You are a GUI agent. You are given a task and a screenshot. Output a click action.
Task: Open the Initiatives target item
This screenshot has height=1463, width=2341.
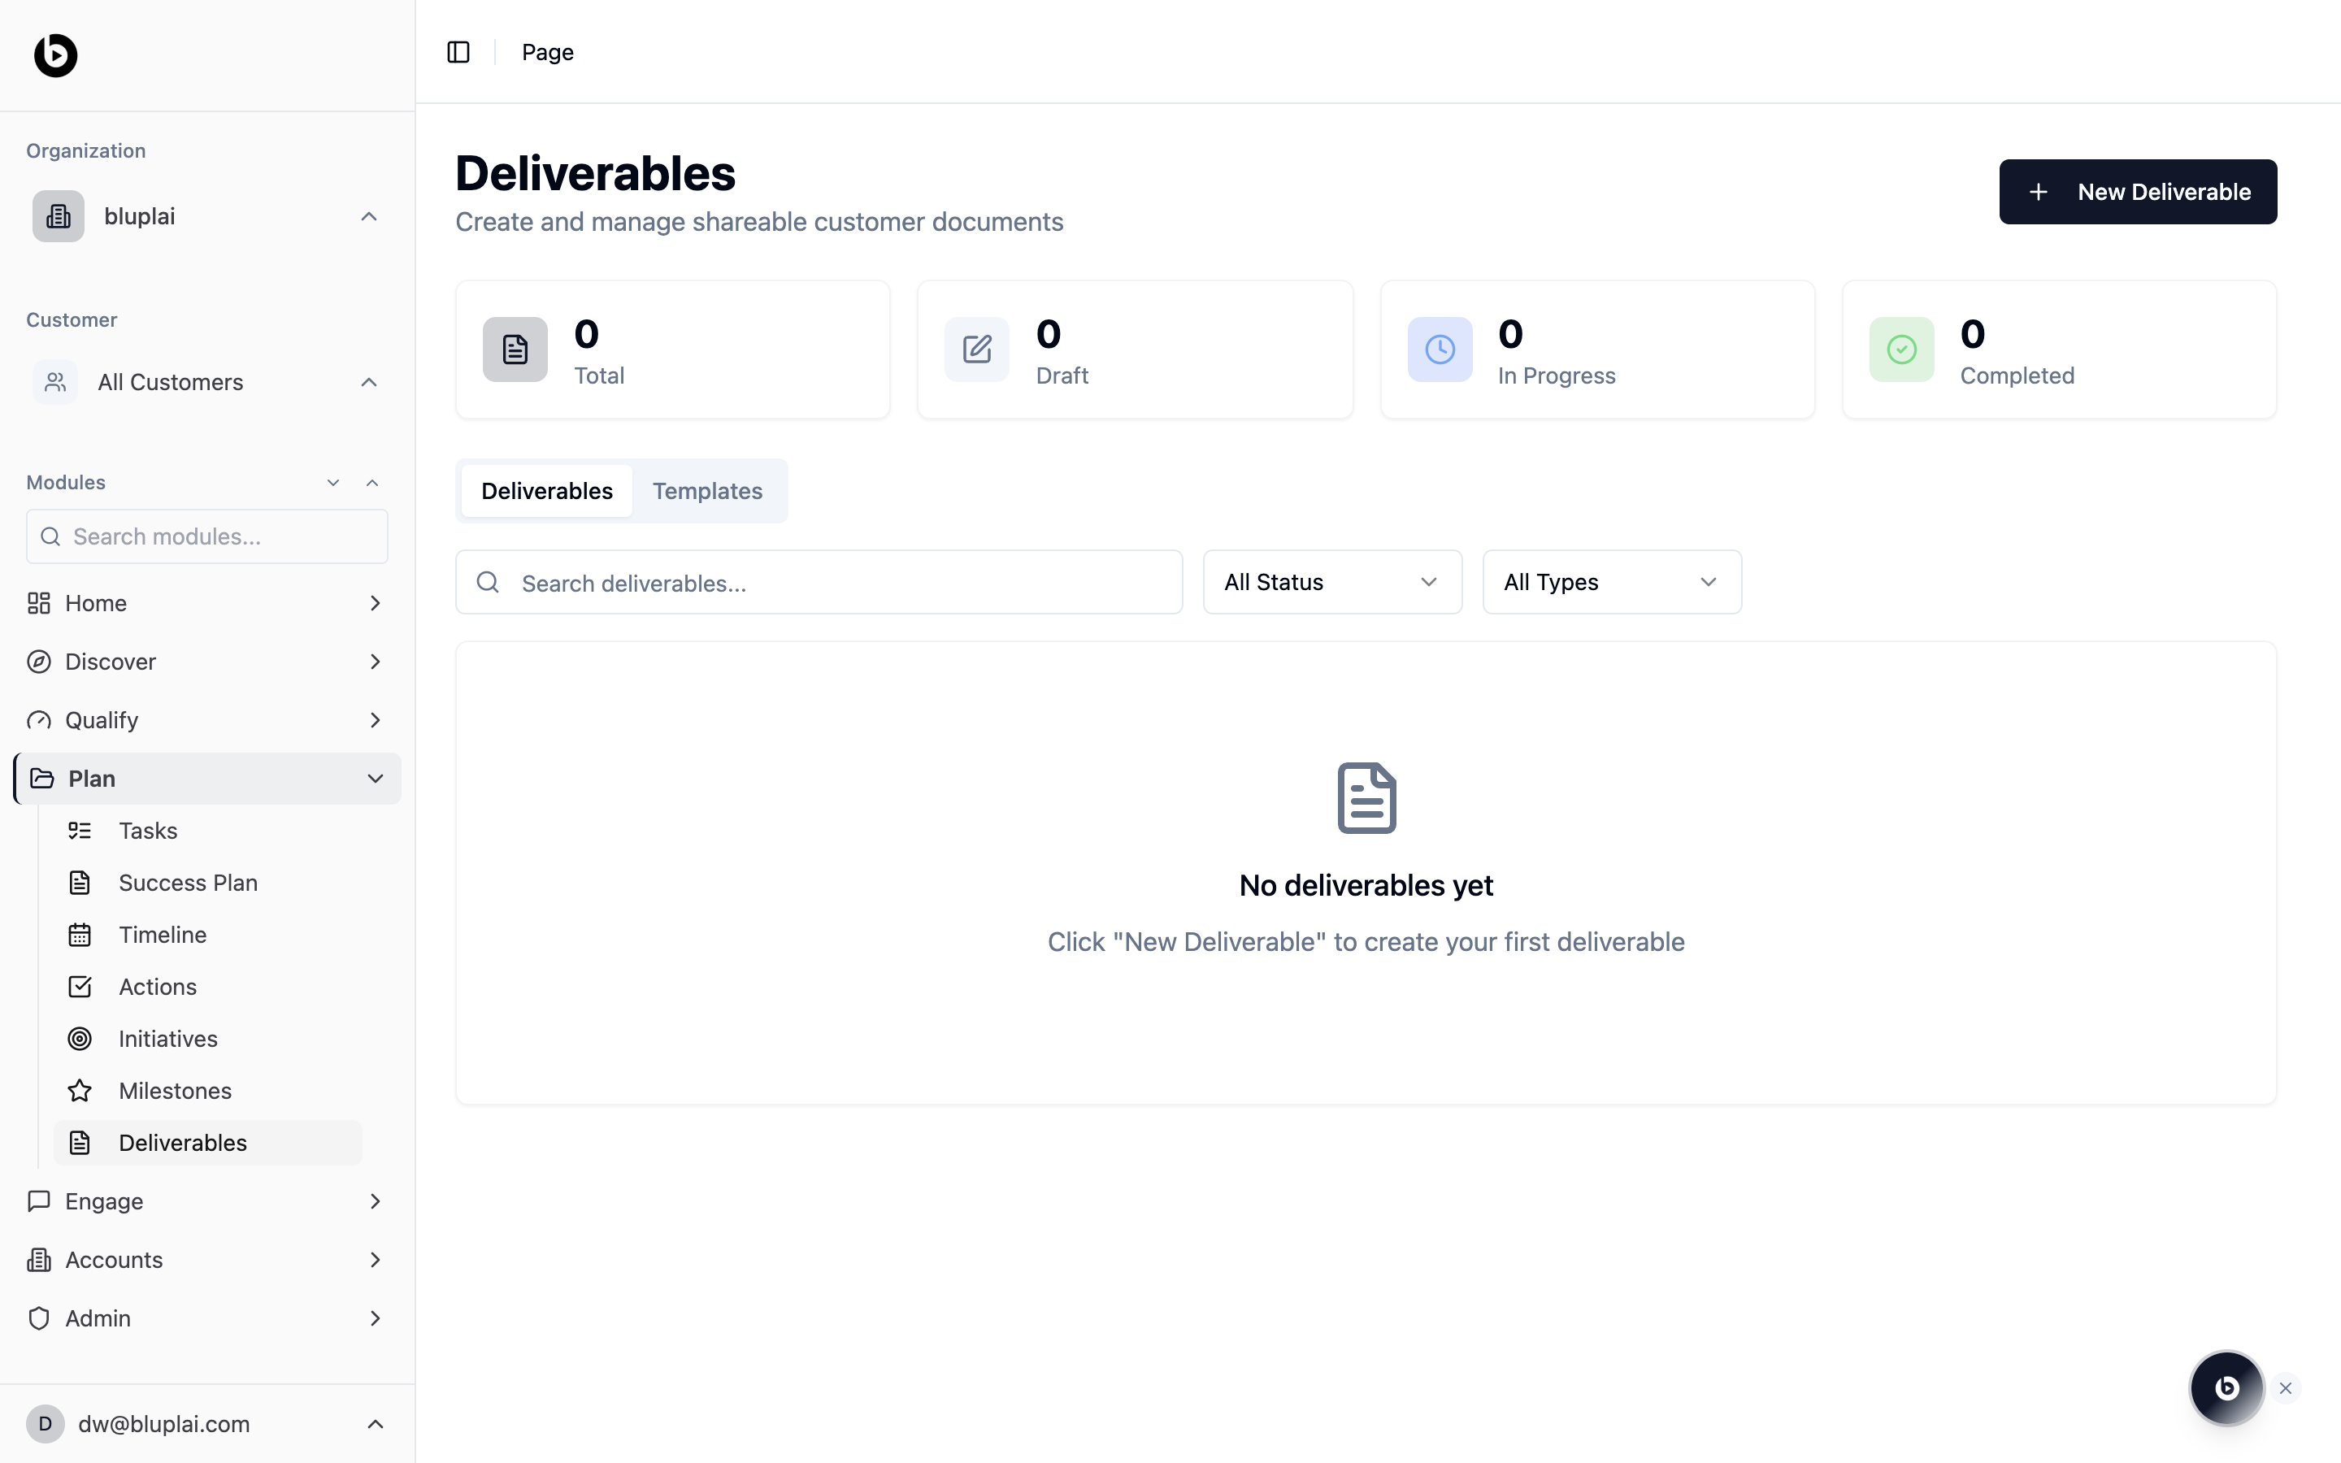click(x=167, y=1038)
